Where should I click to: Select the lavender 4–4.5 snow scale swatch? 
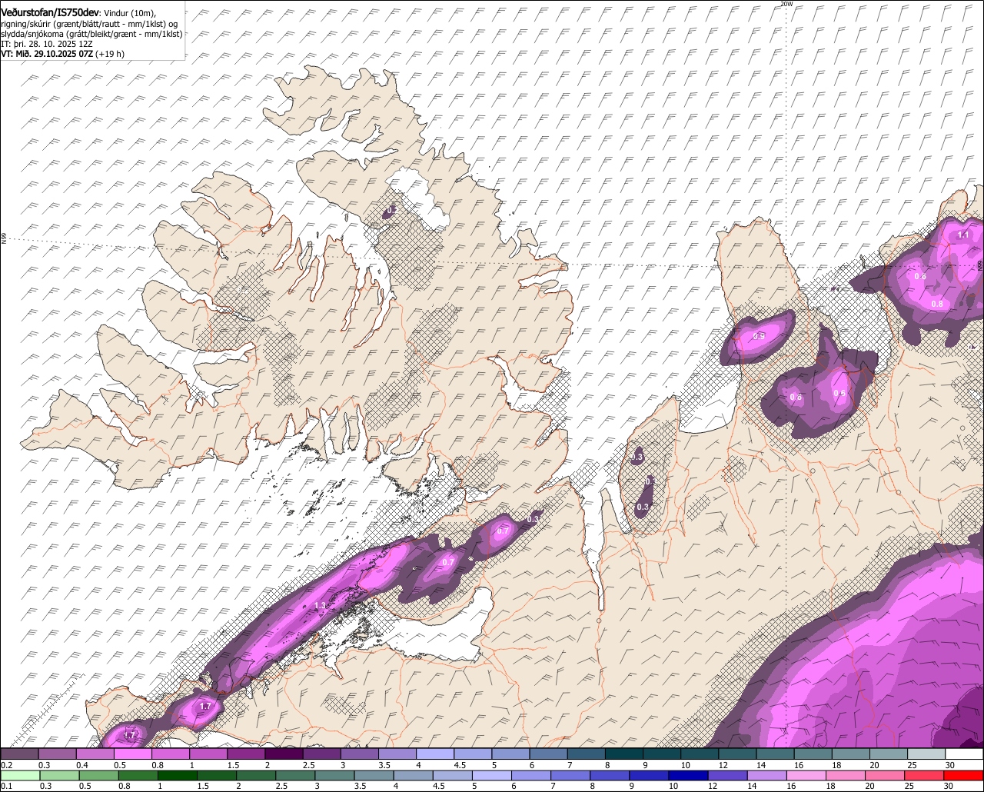pos(435,754)
